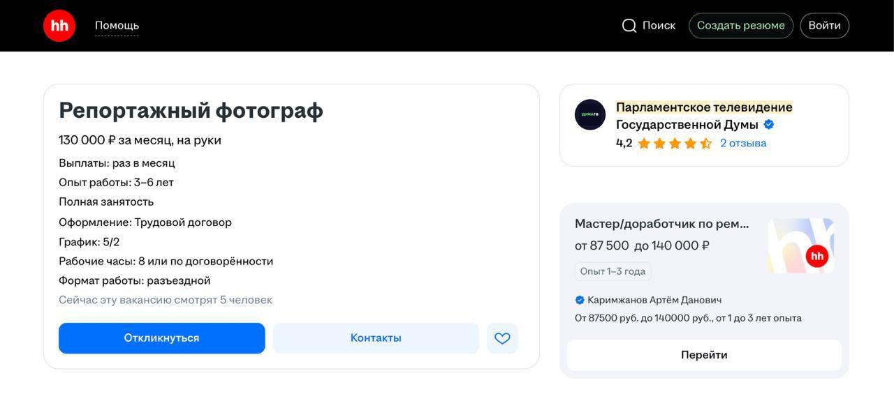
Task: Click the Поиск magnifier icon
Action: (x=629, y=26)
